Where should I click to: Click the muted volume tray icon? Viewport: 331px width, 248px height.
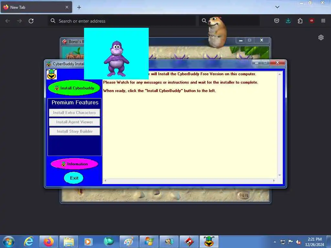coord(298,242)
